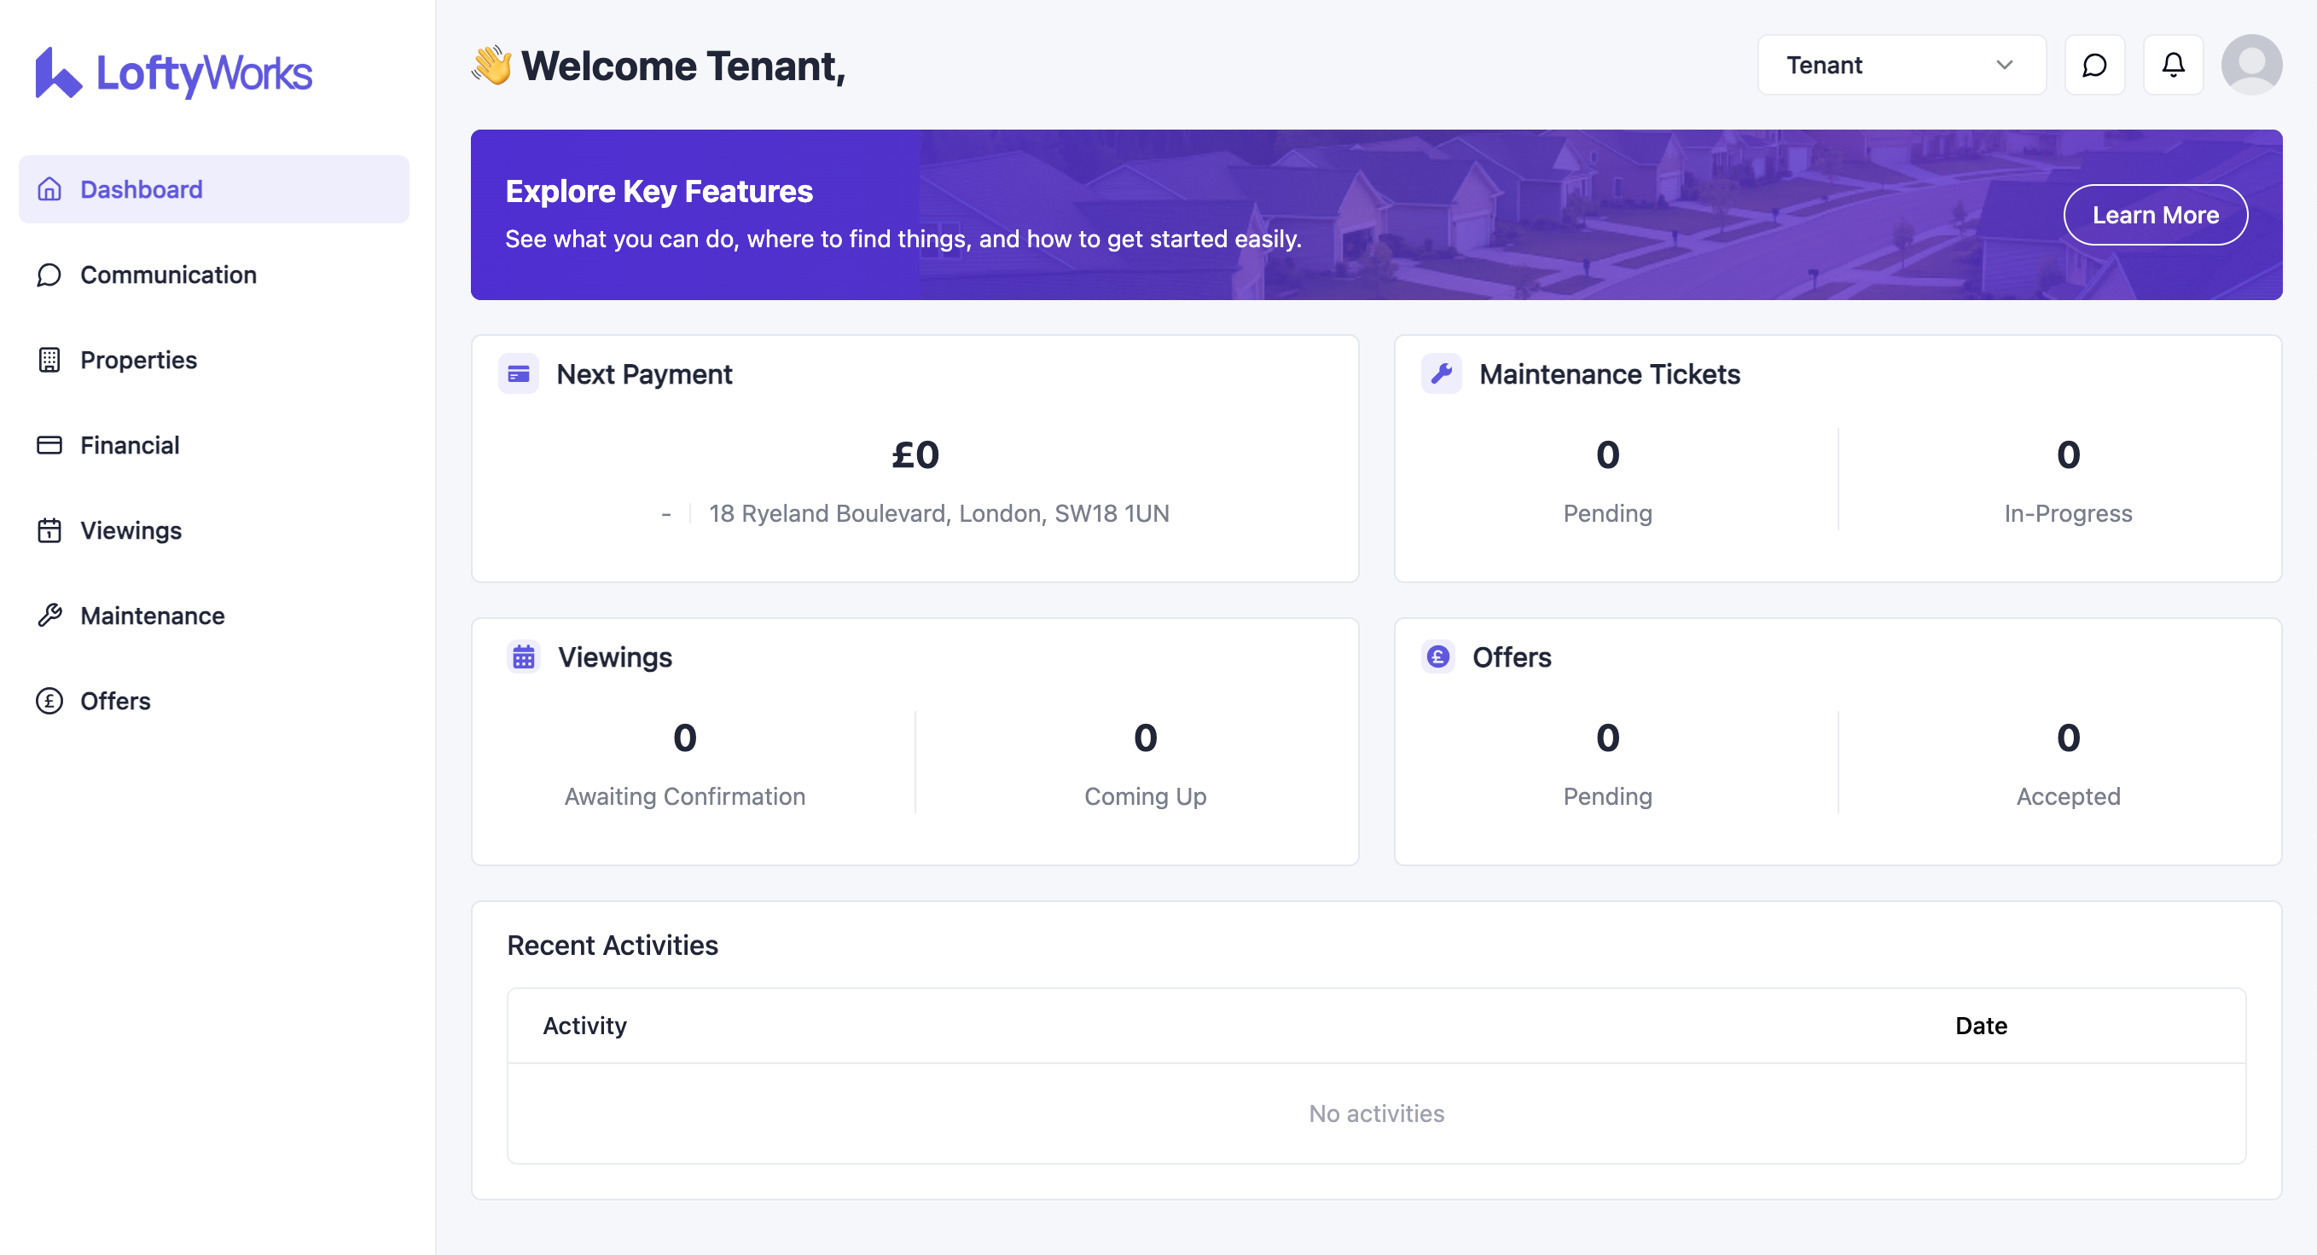Image resolution: width=2317 pixels, height=1255 pixels.
Task: Click the Properties building icon in sidebar
Action: click(49, 360)
